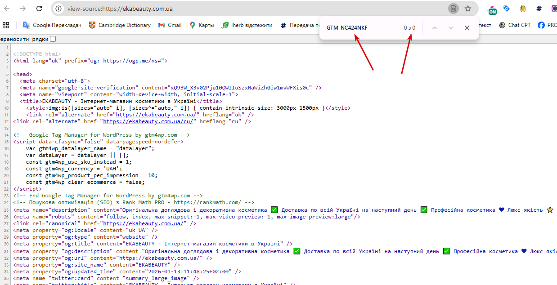
Task: Click the find results counter 0 з 0
Action: (409, 28)
